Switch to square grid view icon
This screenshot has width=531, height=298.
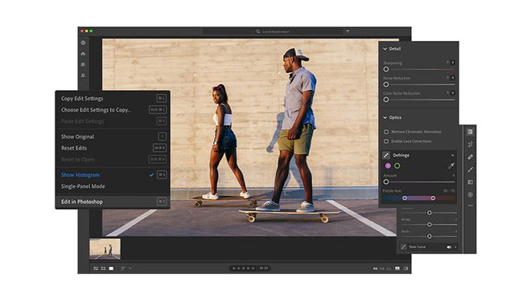[x=103, y=268]
